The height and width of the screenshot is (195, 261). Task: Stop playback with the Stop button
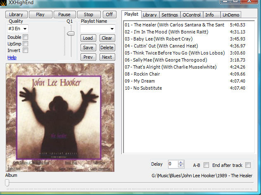pos(89,14)
